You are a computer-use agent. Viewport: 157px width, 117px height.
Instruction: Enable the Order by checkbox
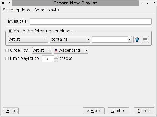point(7,50)
